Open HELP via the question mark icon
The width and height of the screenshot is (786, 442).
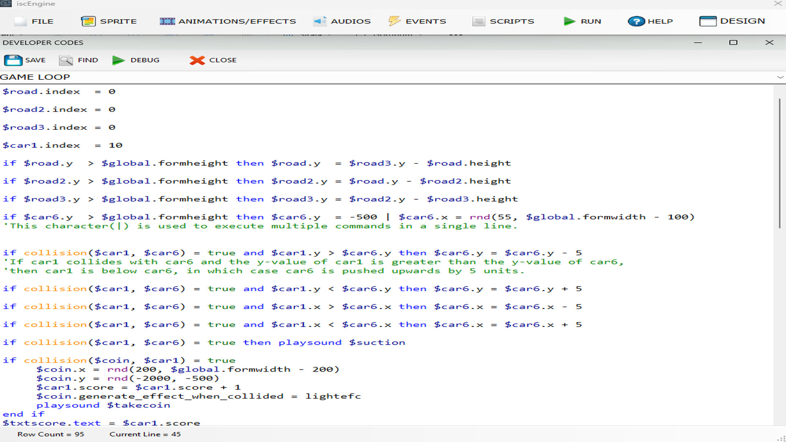coord(636,21)
